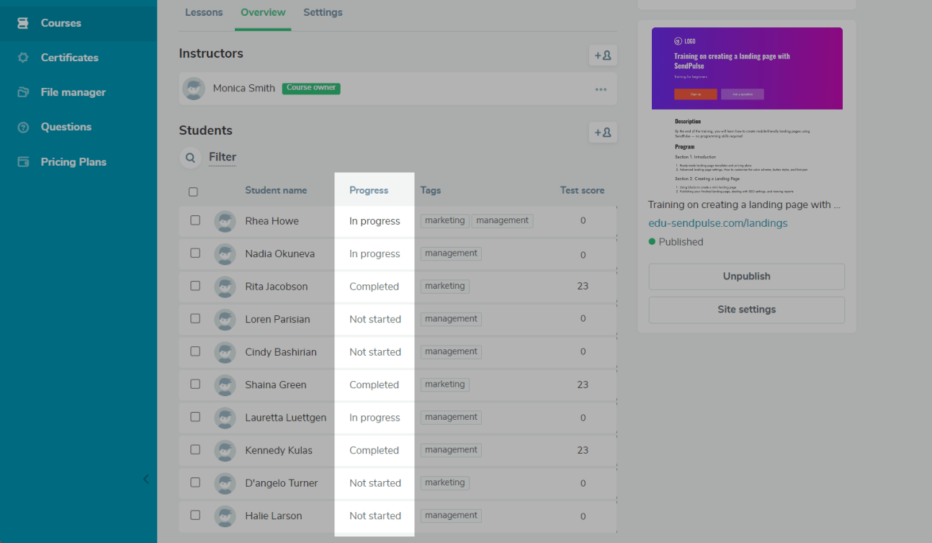932x543 pixels.
Task: Click the Pricing Plans icon
Action: (23, 162)
